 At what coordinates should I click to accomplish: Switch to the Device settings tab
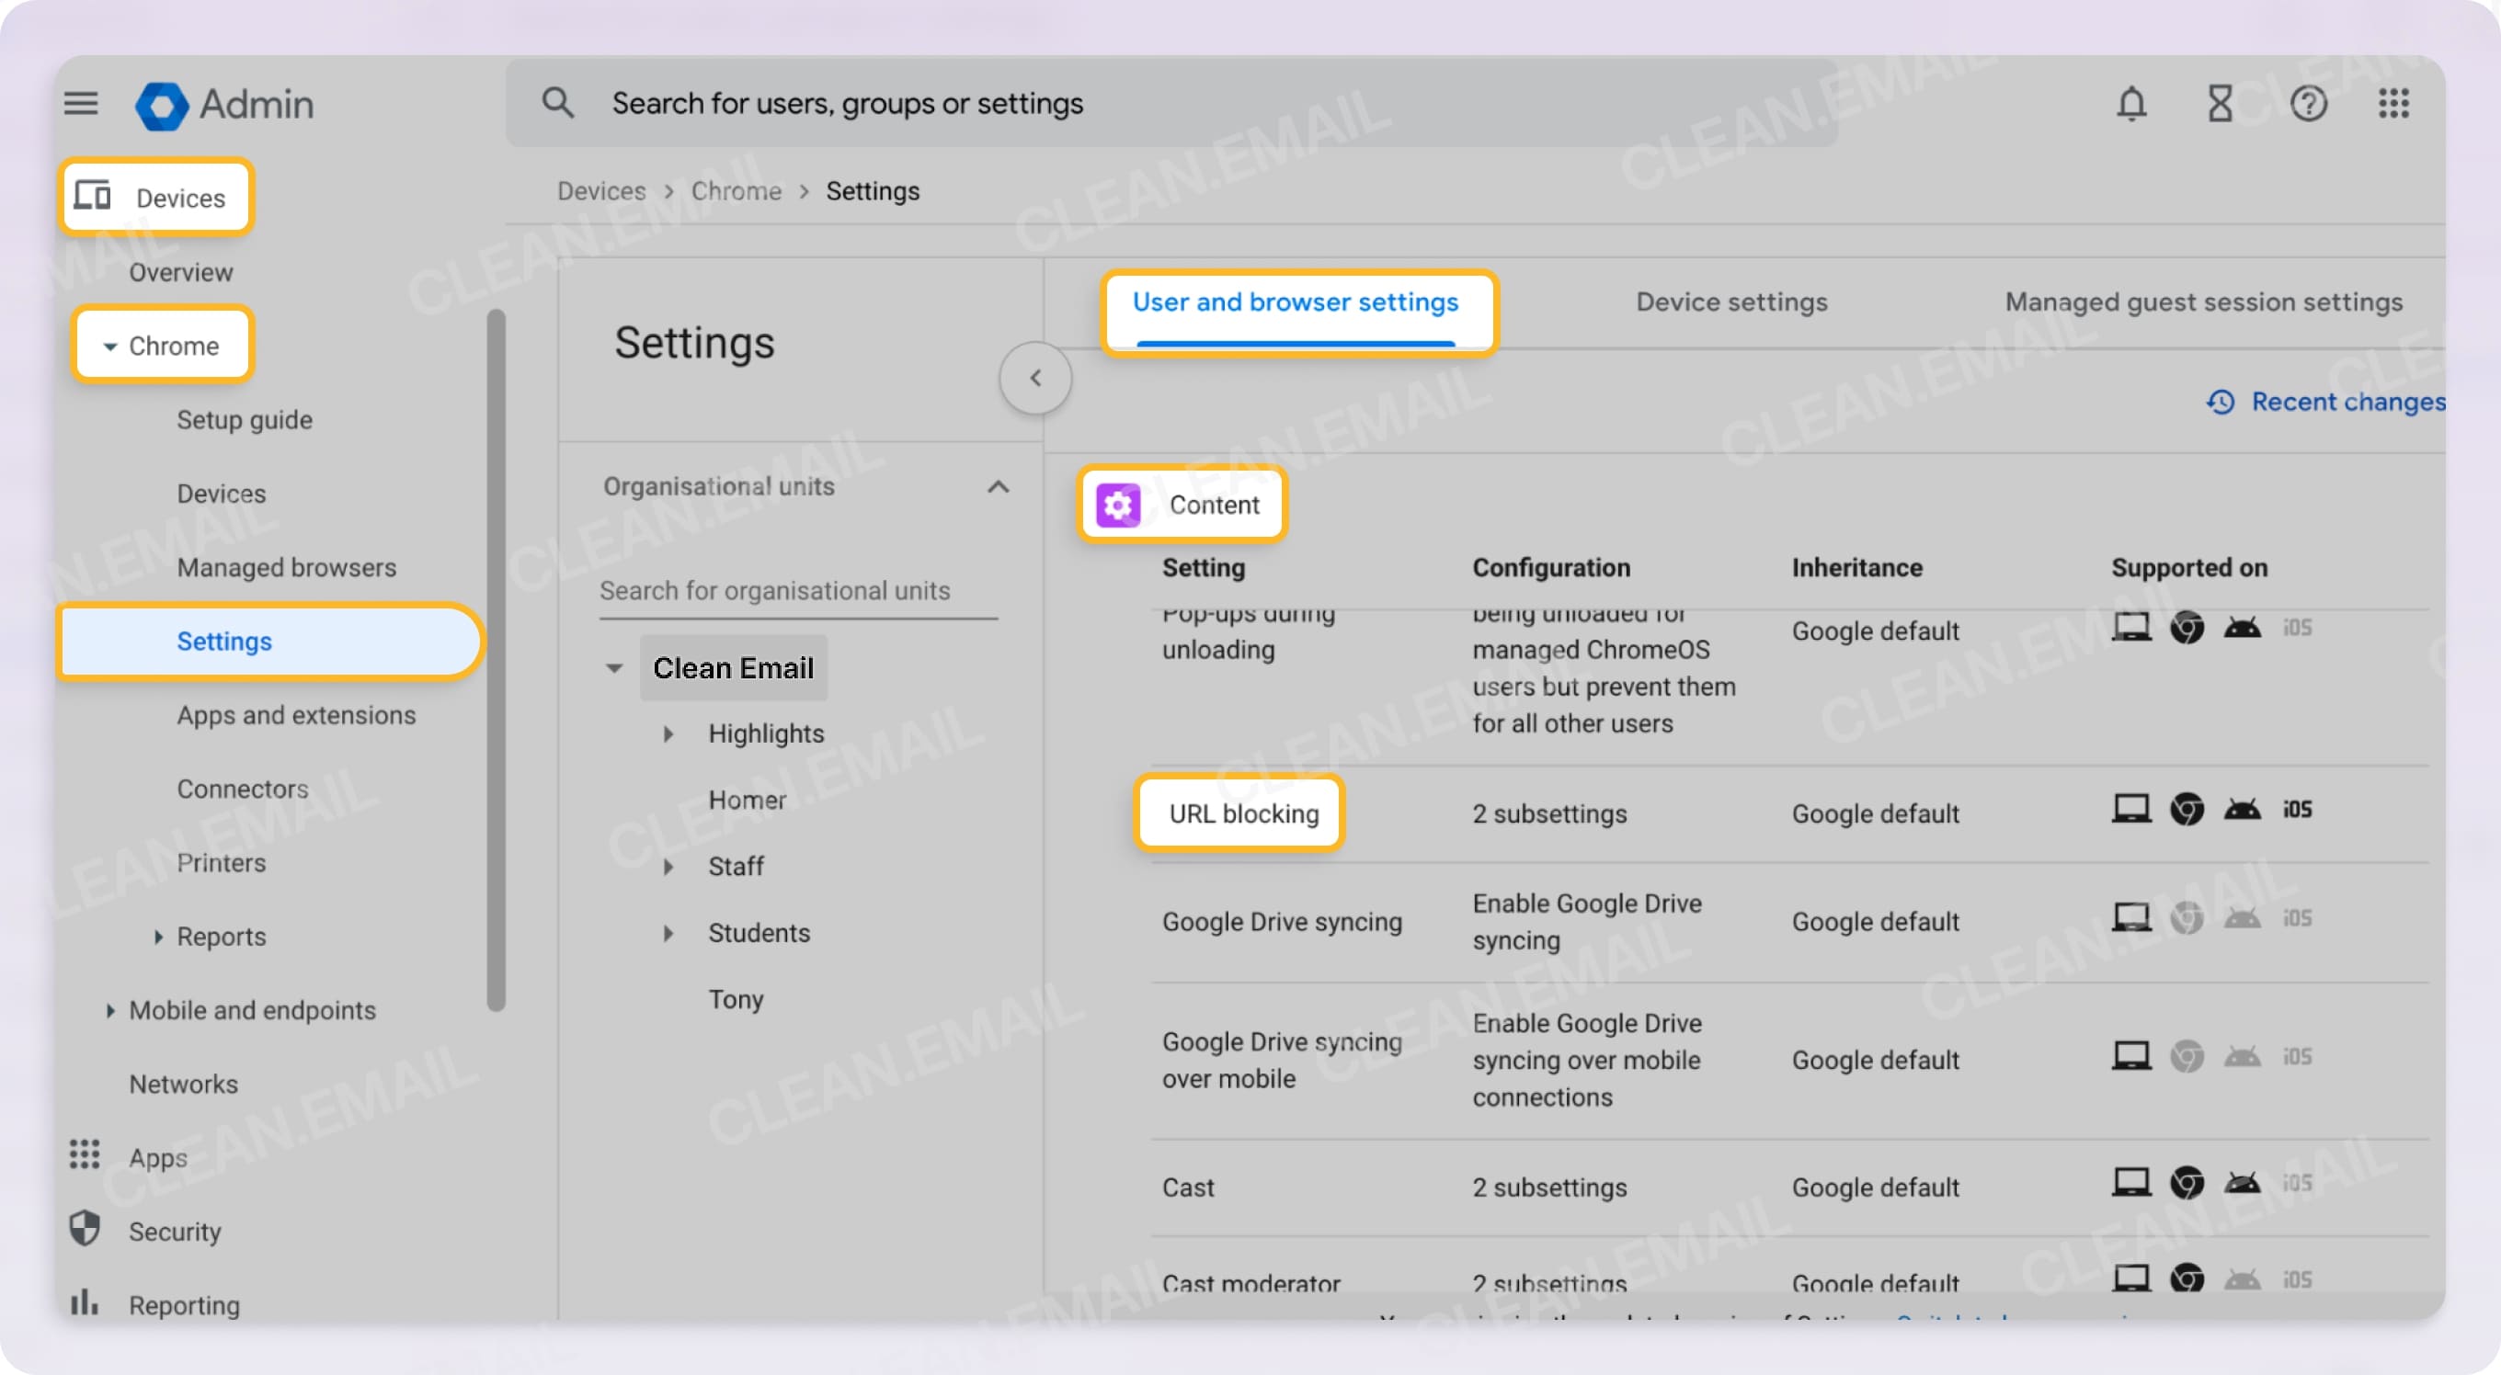(1730, 301)
